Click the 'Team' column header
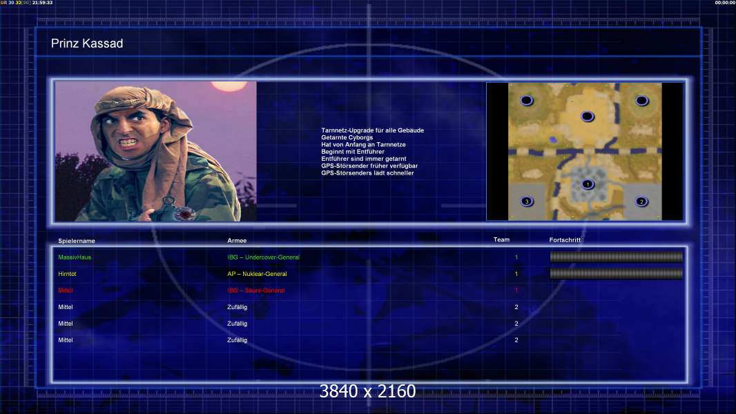The width and height of the screenshot is (736, 414). coord(501,239)
